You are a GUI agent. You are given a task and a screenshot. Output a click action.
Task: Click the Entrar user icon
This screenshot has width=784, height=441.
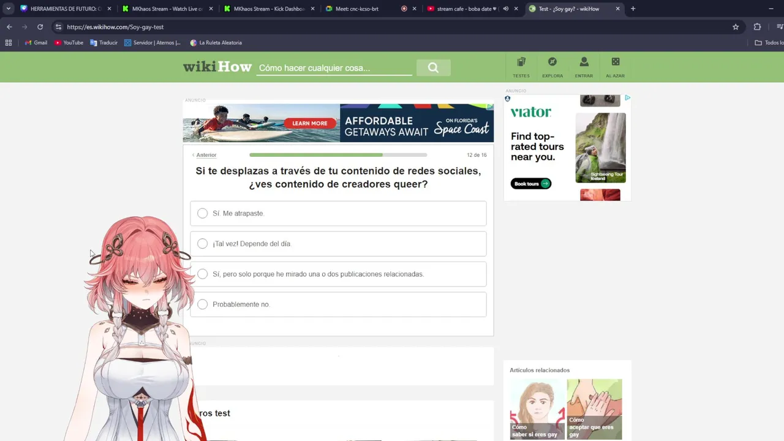(x=584, y=62)
